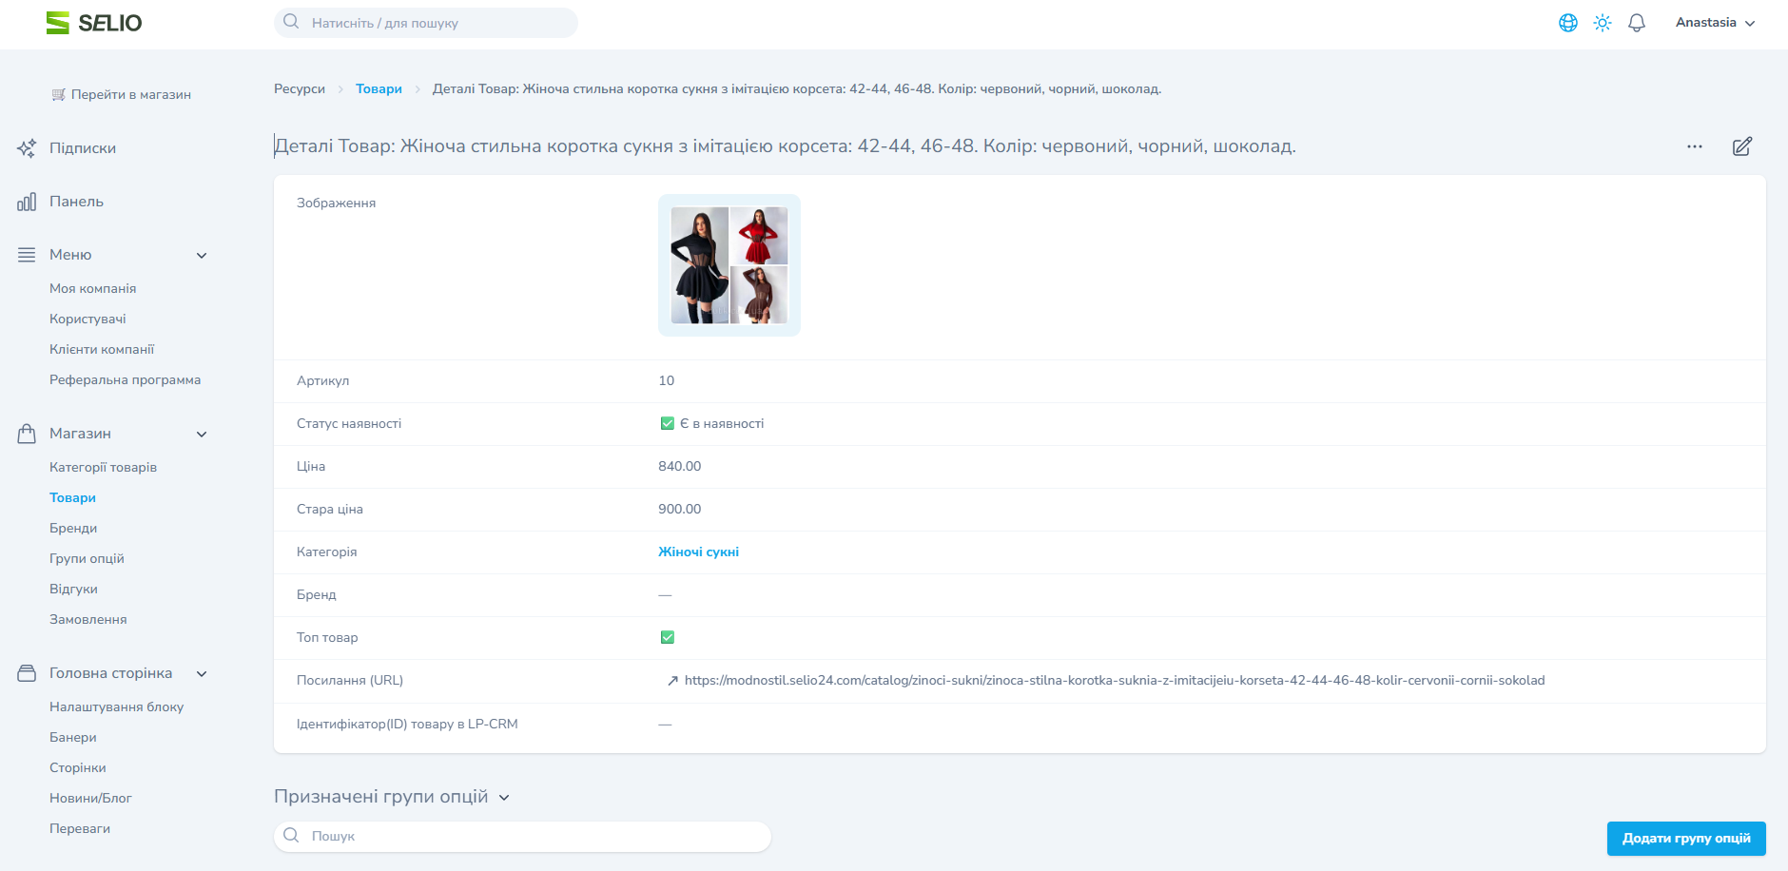The width and height of the screenshot is (1788, 871).
Task: Click the old price value 900.00
Action: (x=680, y=509)
